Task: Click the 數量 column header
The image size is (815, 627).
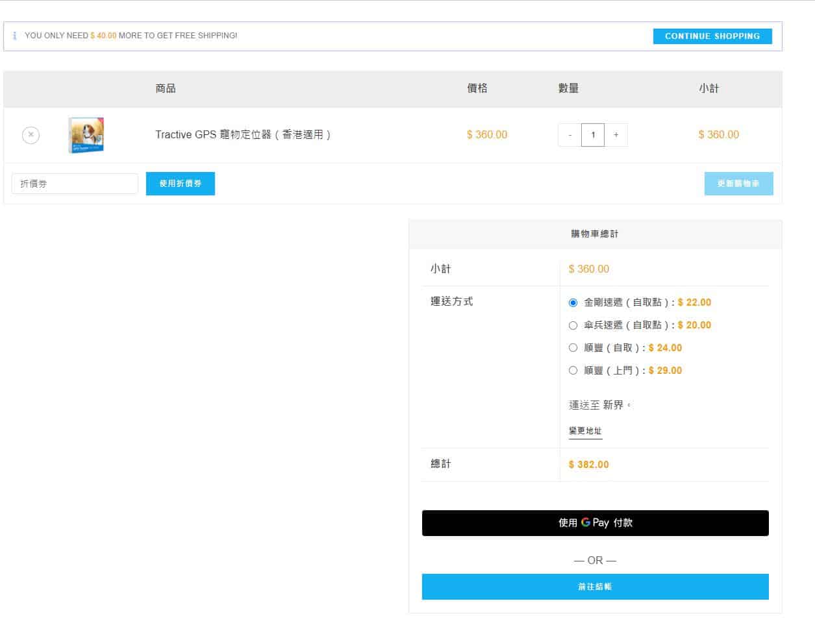Action: 568,88
